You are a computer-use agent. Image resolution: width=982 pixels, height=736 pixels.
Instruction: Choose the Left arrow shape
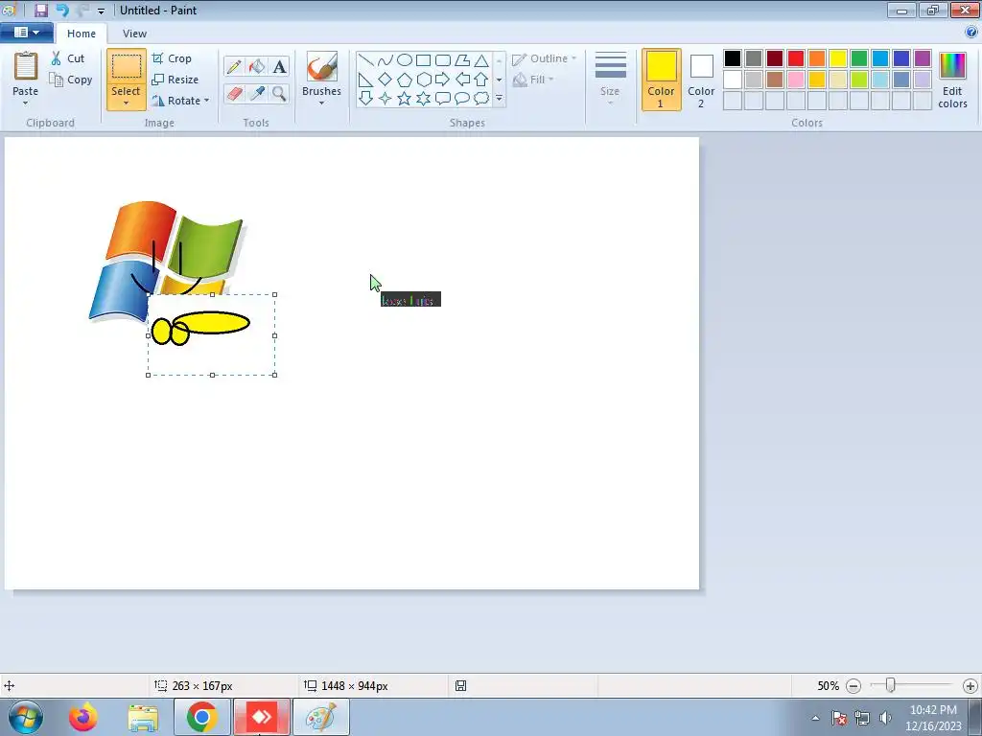(x=462, y=80)
